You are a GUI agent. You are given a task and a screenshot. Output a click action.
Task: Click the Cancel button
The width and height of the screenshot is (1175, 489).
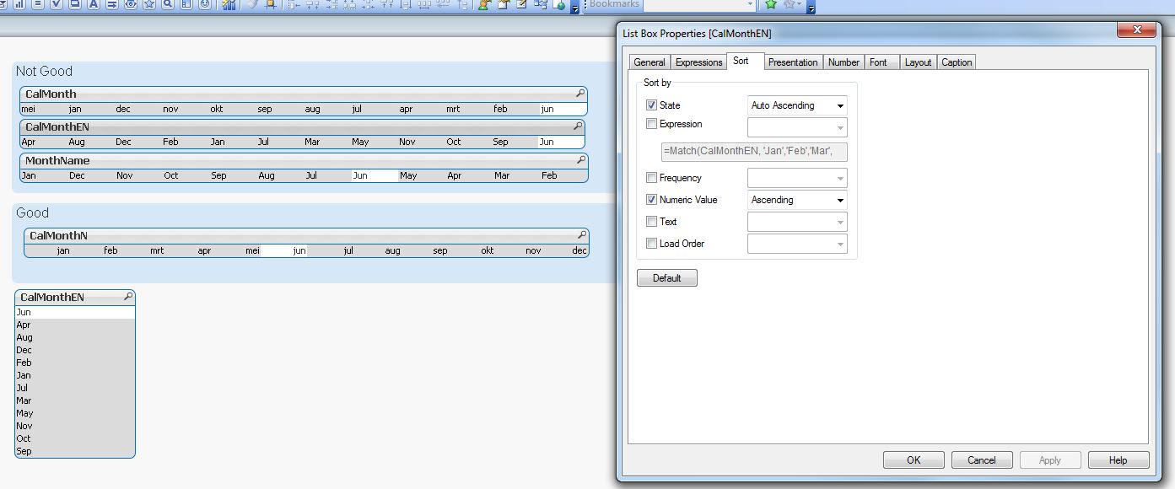[x=982, y=460]
